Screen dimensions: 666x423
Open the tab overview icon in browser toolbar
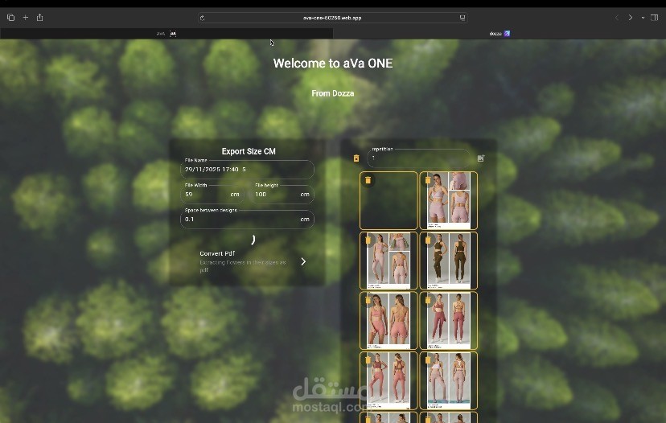point(10,18)
